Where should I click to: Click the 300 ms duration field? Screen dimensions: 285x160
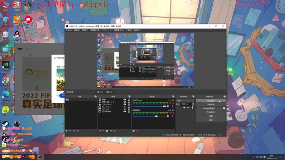186,104
